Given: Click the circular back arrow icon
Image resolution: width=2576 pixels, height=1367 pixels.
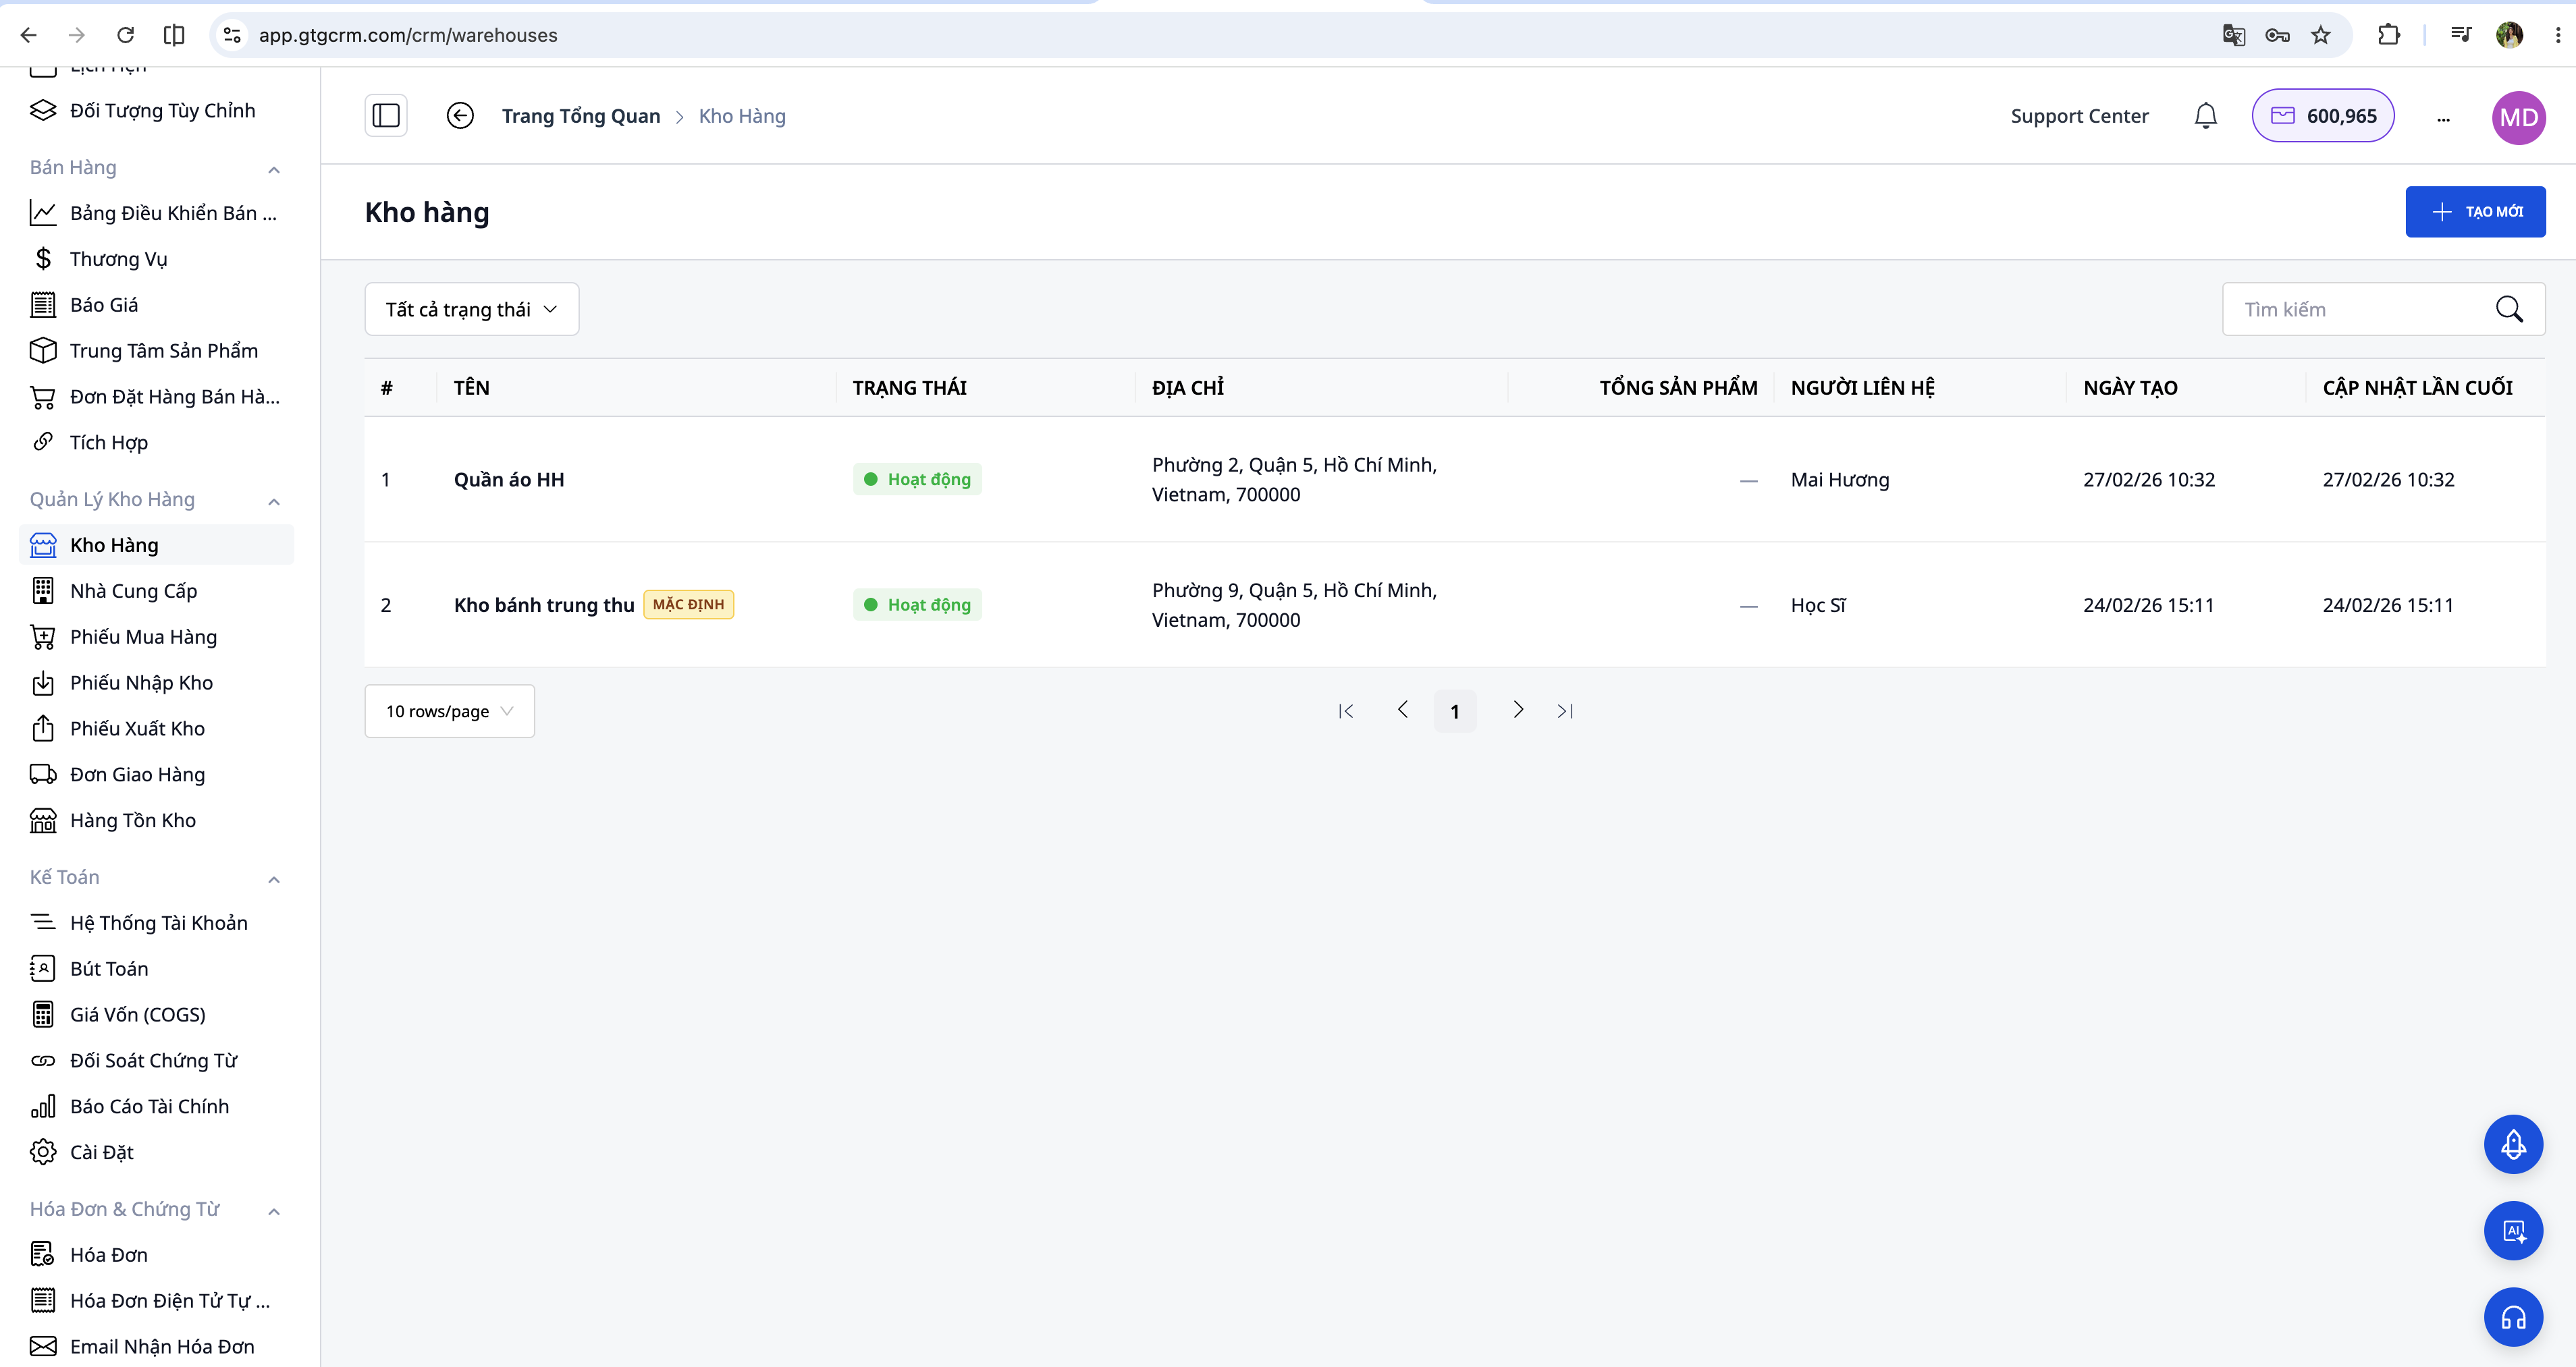Looking at the screenshot, I should coord(460,116).
